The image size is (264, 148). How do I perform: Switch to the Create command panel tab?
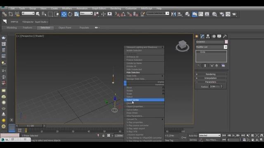(196, 37)
